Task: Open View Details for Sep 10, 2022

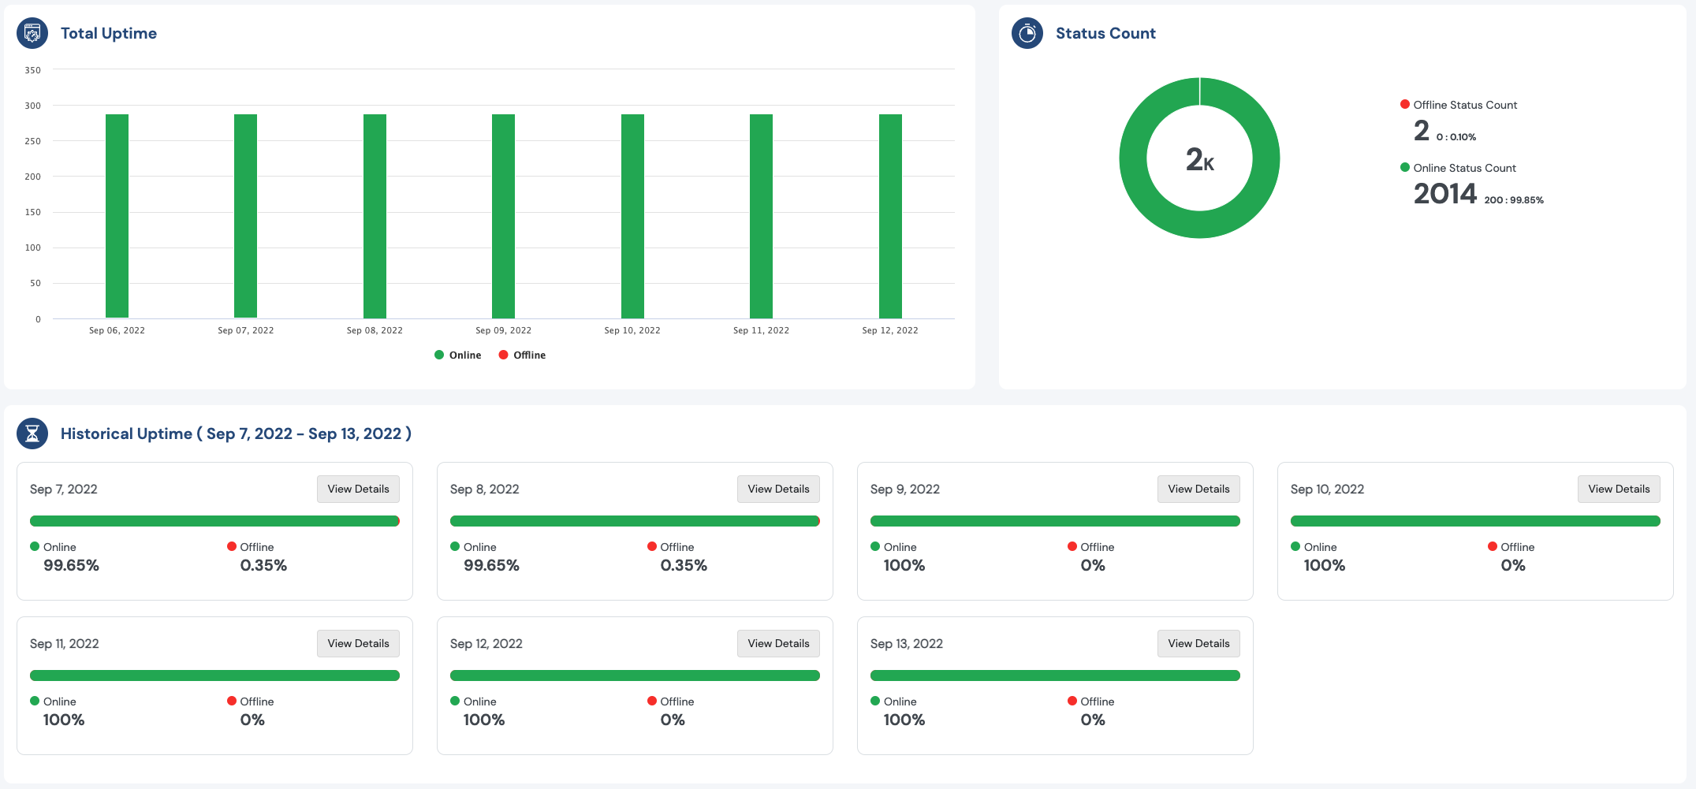Action: (1619, 489)
